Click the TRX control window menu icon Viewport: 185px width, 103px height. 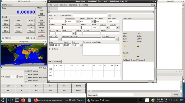2,1
